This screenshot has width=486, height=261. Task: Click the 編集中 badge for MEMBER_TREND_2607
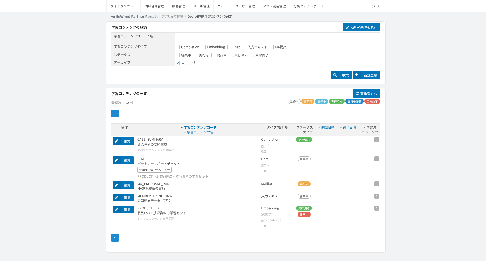304,196
